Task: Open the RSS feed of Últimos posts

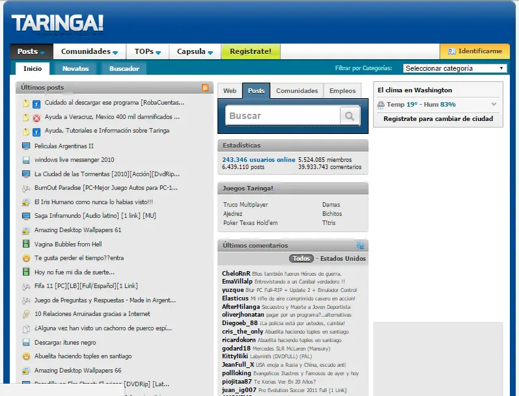Action: coord(205,88)
